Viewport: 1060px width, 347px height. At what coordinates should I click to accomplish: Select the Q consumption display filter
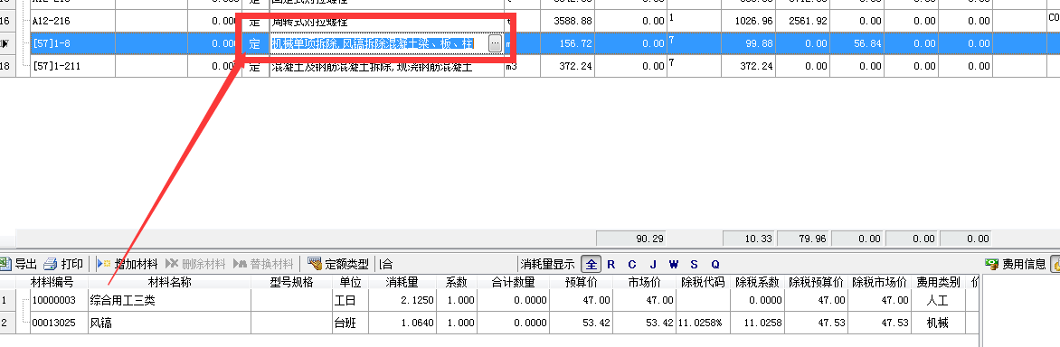coord(715,264)
